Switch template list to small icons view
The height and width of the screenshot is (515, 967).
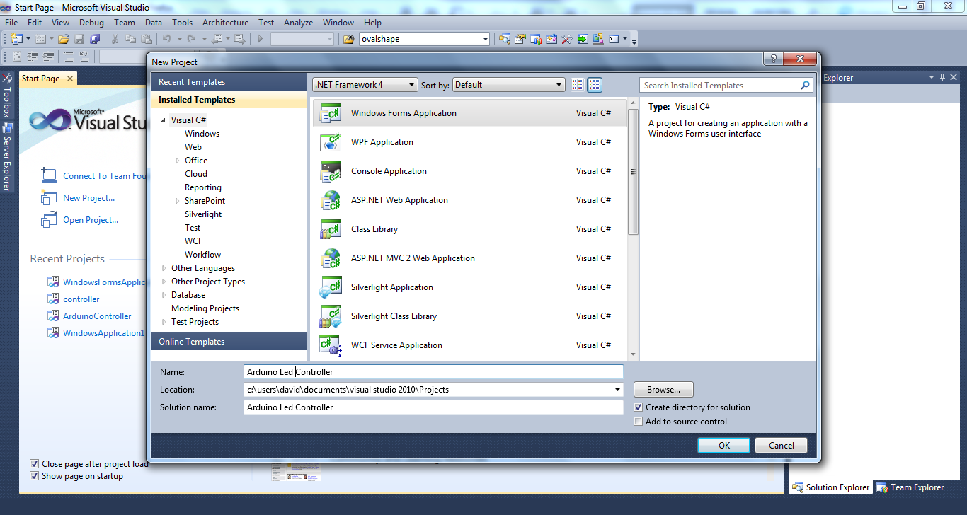point(578,85)
